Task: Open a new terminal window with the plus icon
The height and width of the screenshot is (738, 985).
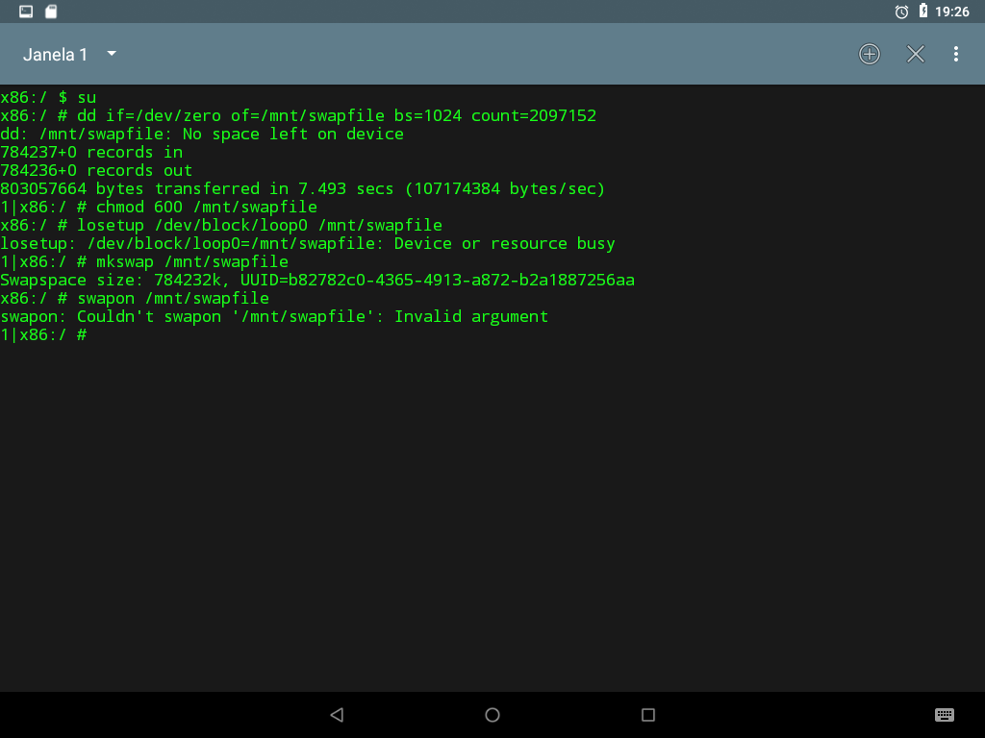Action: click(869, 54)
